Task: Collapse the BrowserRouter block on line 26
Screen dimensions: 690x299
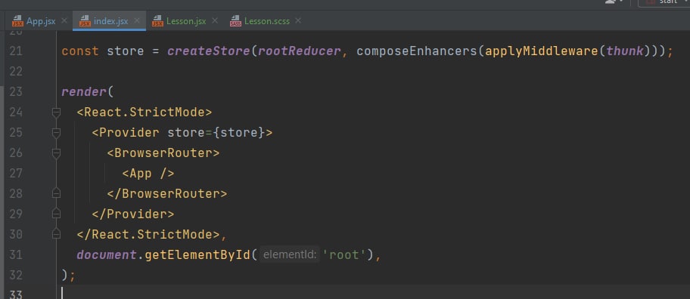Action: point(56,153)
